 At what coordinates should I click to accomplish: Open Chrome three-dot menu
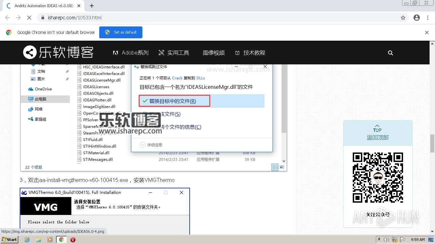tap(428, 18)
